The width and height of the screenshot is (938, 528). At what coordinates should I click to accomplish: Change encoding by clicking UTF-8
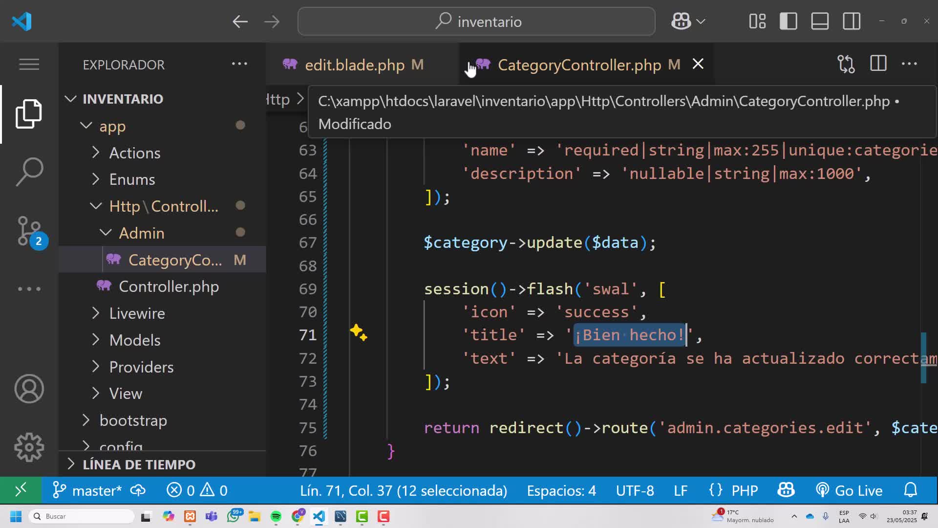click(x=635, y=490)
